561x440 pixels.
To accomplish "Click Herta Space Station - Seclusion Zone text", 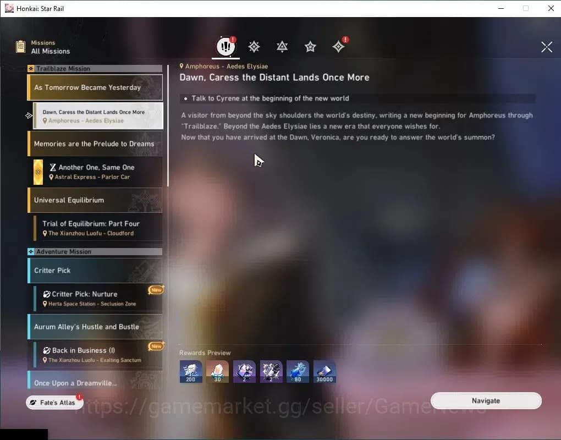I will (92, 304).
